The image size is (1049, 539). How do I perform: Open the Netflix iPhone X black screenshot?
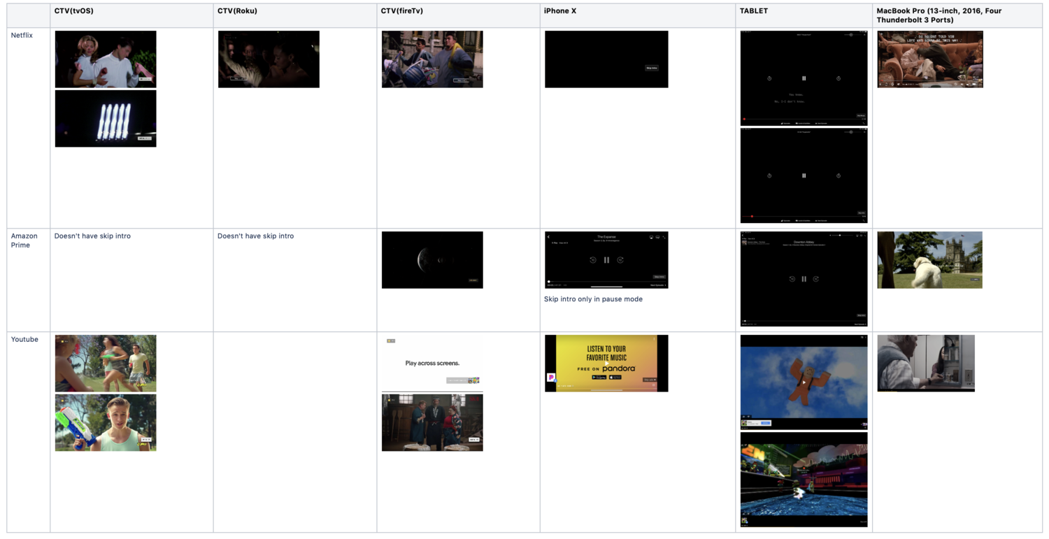pos(606,59)
